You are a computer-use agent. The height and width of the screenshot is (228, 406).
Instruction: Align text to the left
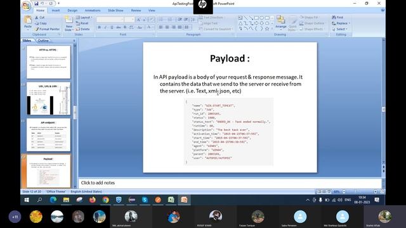click(160, 27)
